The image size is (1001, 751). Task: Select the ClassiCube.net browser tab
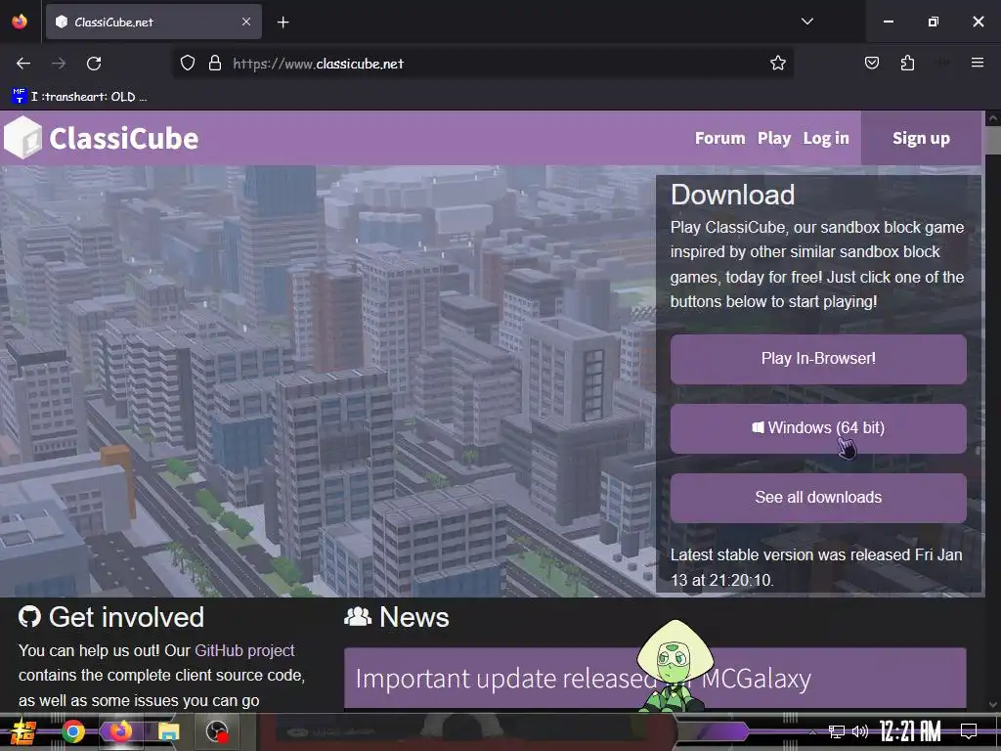point(153,22)
